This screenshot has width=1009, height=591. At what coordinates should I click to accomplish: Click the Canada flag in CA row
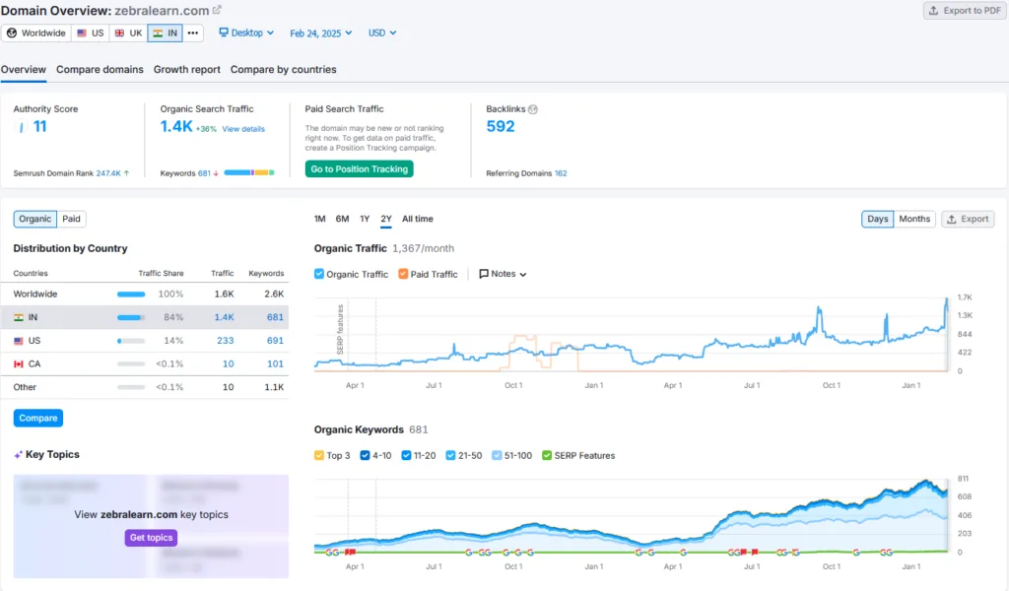(x=19, y=364)
